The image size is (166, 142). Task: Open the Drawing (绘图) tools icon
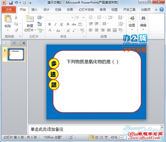coord(132,19)
